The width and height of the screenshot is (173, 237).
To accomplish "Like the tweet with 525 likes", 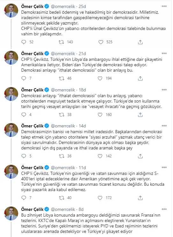I will 101,42.
